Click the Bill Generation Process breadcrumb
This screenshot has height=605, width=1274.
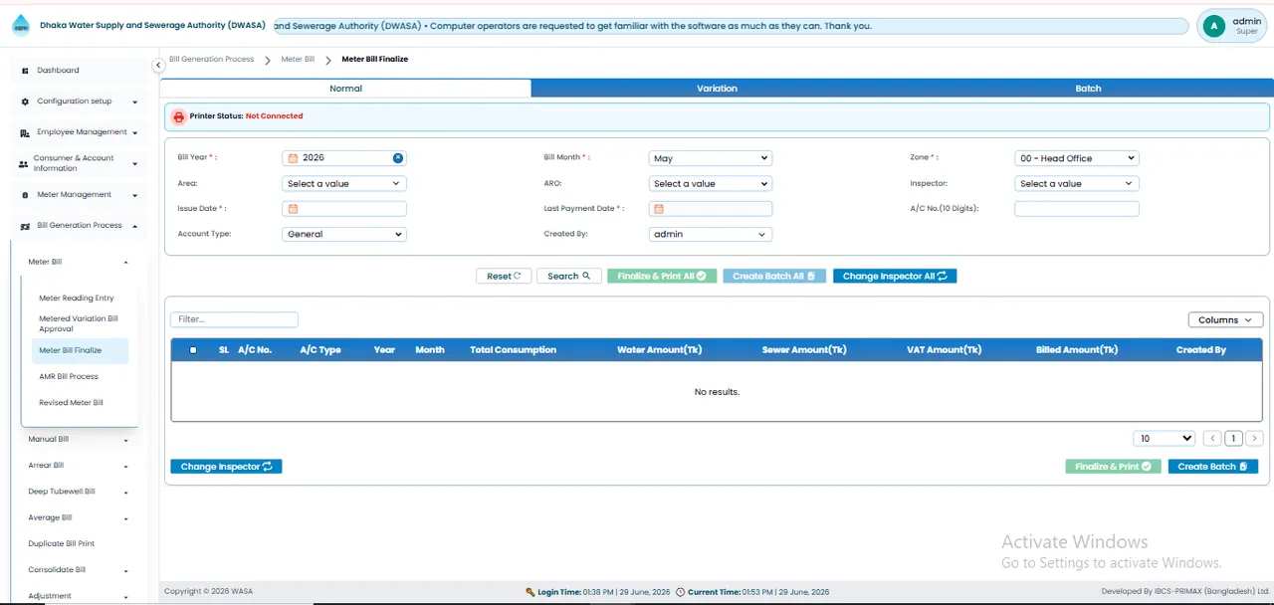point(211,60)
